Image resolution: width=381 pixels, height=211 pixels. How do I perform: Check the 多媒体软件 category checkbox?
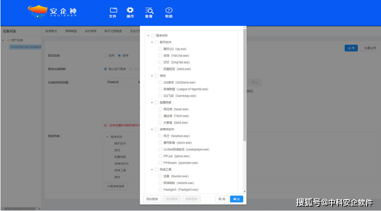[156, 129]
